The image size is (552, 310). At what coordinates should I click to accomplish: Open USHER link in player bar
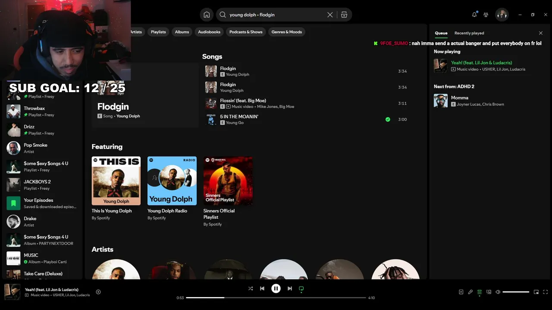[x=58, y=295]
